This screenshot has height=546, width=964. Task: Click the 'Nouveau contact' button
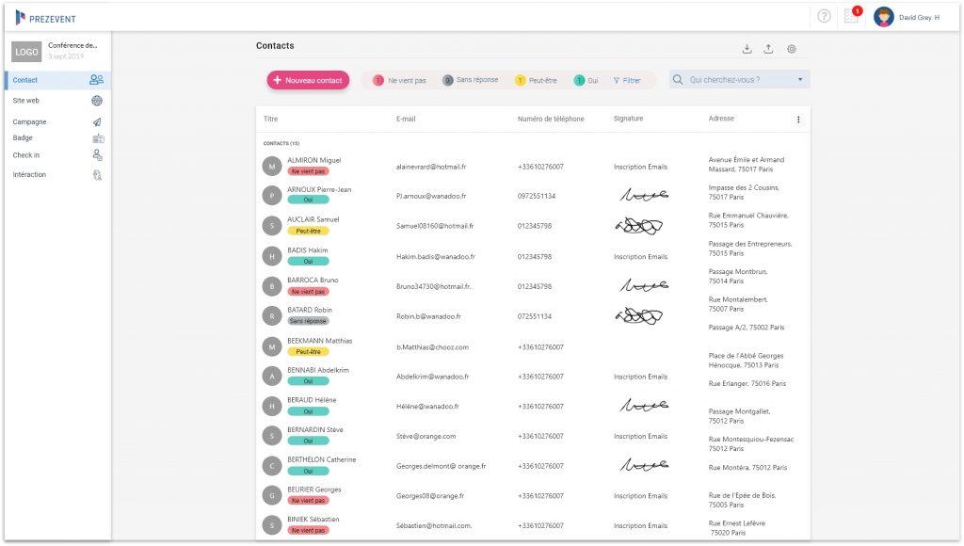point(308,80)
